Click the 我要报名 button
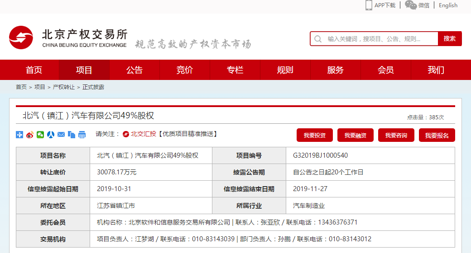 (437, 135)
